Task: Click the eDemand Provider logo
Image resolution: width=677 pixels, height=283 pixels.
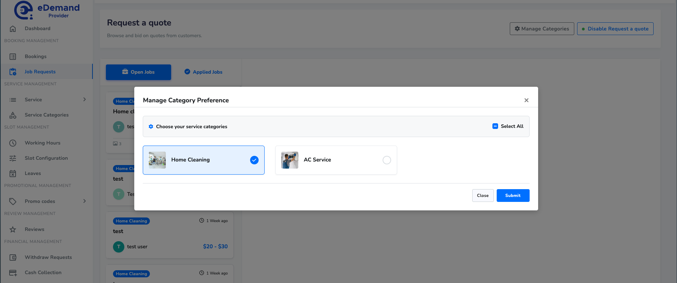Action: (x=47, y=10)
